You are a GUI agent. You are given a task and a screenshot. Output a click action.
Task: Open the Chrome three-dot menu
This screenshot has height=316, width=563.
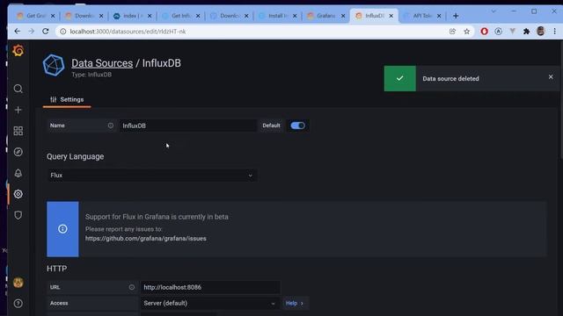pyautogui.click(x=555, y=32)
